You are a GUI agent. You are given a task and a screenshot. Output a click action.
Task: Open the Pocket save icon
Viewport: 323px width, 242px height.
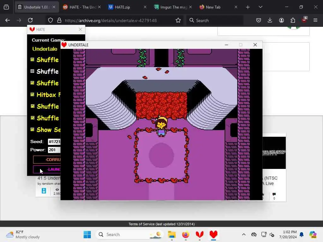(259, 20)
